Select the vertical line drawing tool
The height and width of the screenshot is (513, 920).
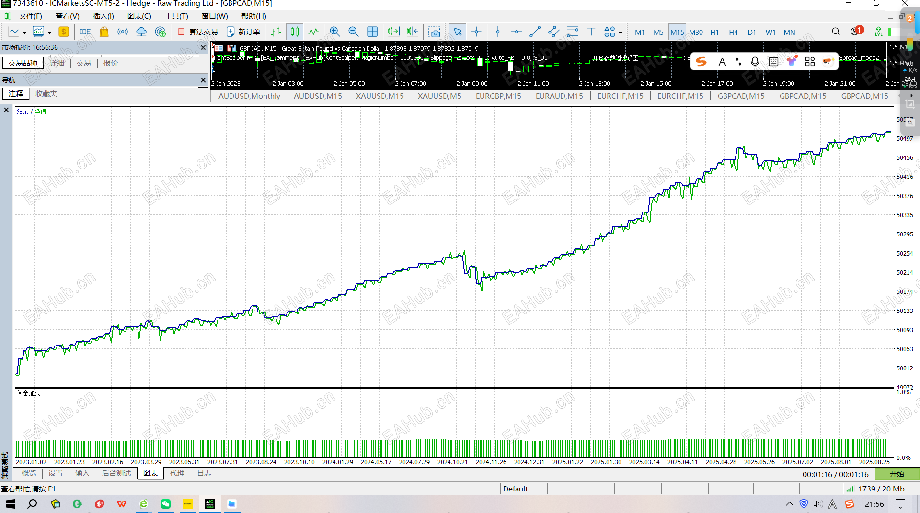498,32
